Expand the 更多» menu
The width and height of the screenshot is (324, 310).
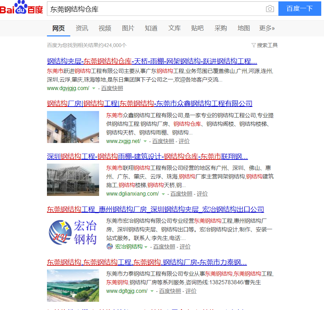(x=267, y=28)
